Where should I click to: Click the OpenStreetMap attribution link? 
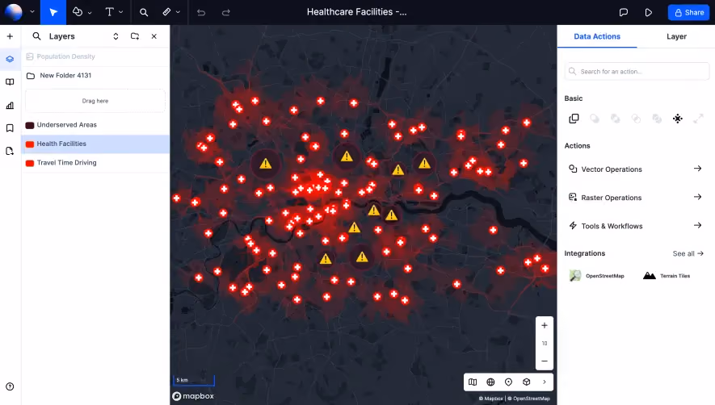pos(529,399)
